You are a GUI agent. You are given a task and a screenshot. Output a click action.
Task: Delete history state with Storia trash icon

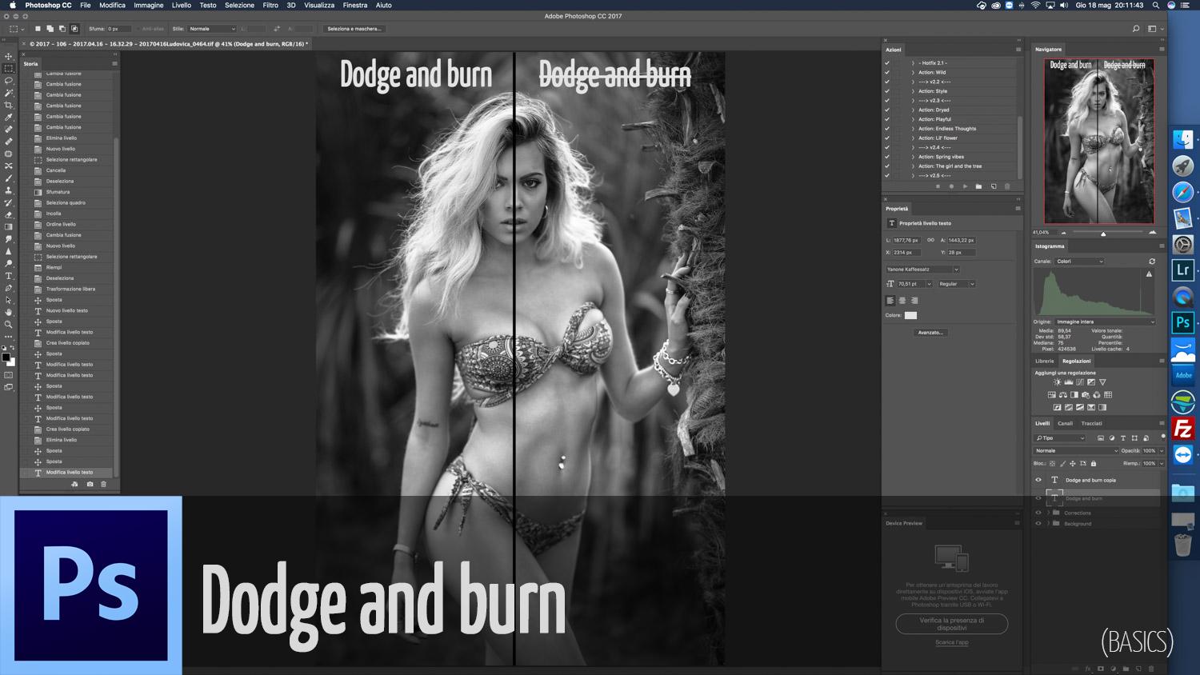pyautogui.click(x=103, y=485)
